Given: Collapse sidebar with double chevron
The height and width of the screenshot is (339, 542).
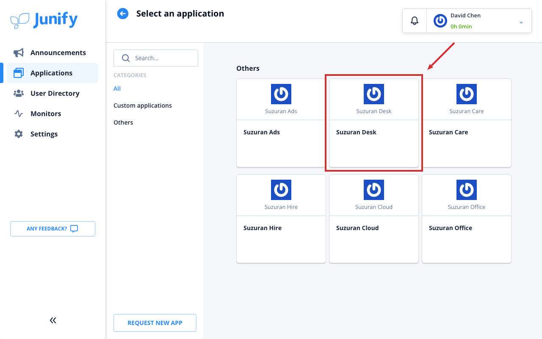Looking at the screenshot, I should 53,320.
